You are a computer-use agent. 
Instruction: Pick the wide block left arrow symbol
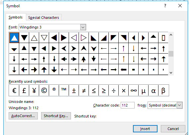pos(124,69)
